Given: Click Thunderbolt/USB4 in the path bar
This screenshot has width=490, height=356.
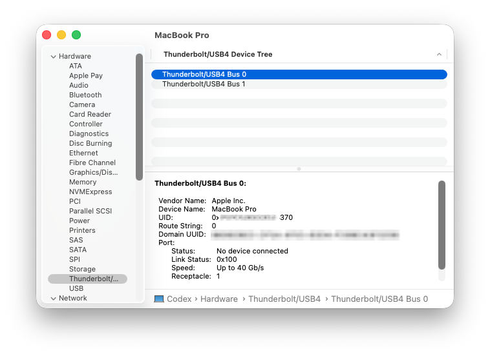Looking at the screenshot, I should coord(284,299).
